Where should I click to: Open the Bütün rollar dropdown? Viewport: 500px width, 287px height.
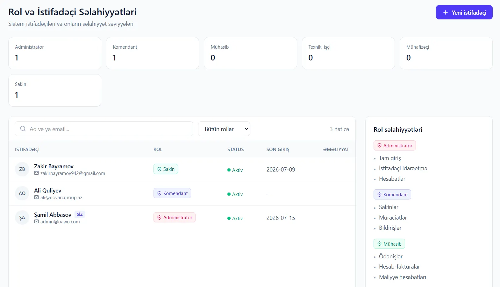224,129
